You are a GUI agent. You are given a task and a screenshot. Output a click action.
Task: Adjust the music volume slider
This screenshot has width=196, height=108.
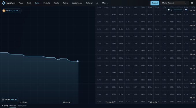(x=178, y=10)
